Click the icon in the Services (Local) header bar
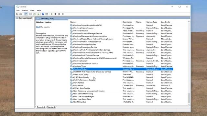The height and width of the screenshot is (116, 207). click(38, 19)
